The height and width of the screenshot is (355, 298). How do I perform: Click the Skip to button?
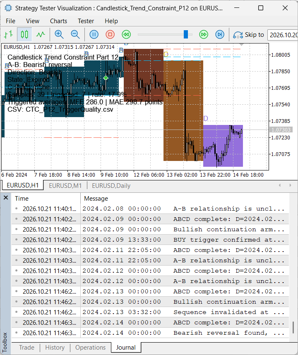tap(249, 35)
